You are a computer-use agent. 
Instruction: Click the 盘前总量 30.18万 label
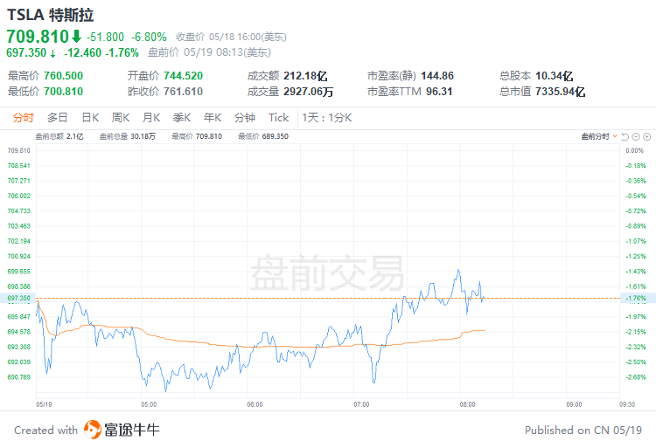[128, 136]
